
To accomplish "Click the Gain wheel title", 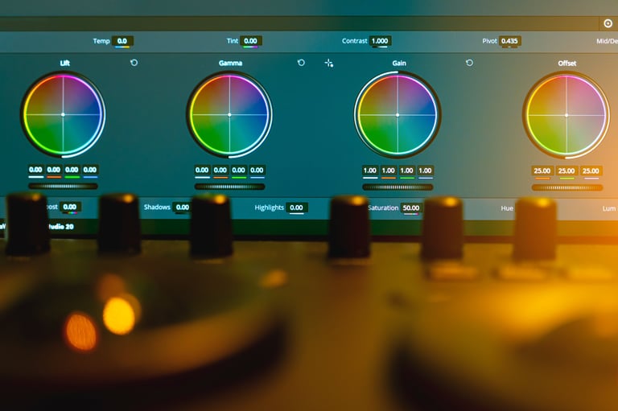I will click(399, 63).
